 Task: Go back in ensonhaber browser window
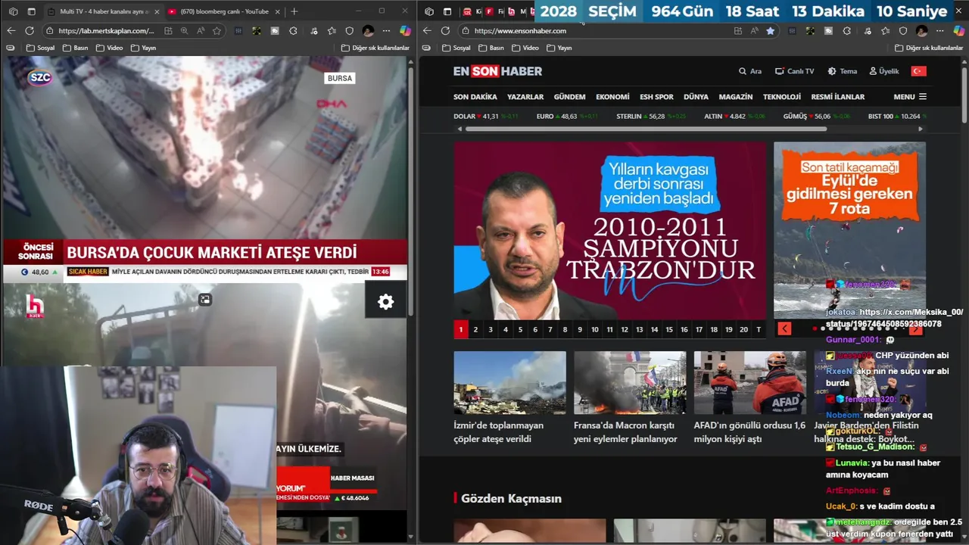tap(426, 30)
